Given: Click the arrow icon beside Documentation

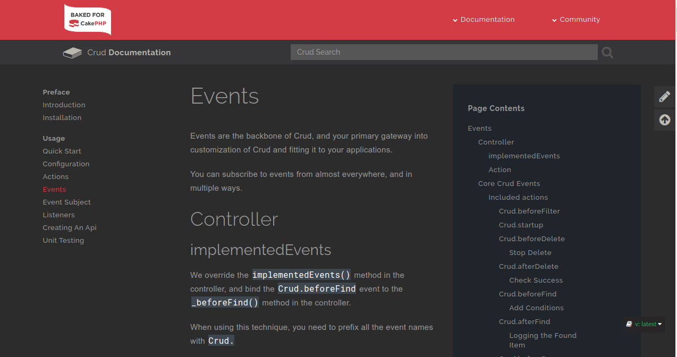Looking at the screenshot, I should (x=455, y=20).
